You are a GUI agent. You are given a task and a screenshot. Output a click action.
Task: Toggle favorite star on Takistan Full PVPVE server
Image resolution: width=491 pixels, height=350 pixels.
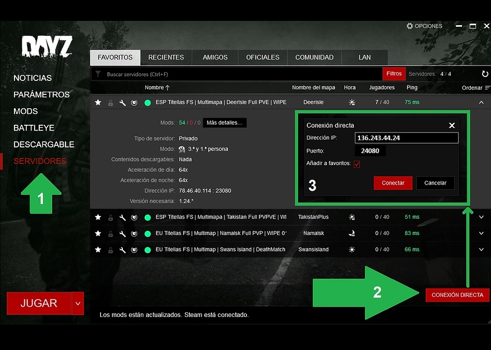pos(98,217)
